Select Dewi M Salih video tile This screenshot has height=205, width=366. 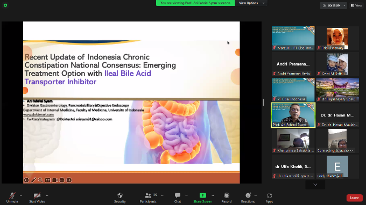[x=337, y=64]
